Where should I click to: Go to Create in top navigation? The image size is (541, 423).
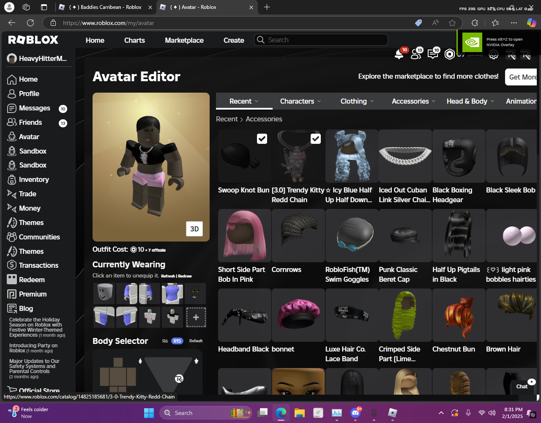click(x=234, y=40)
